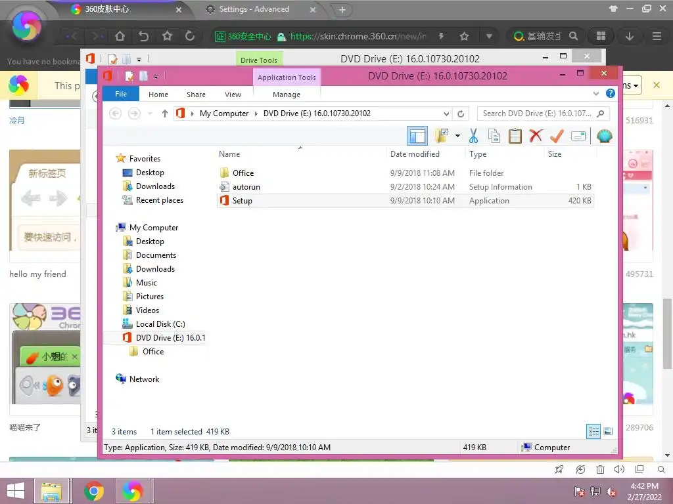Select Drive Tools tab in the back window
Screen dimensions: 673x504
[x=259, y=60]
